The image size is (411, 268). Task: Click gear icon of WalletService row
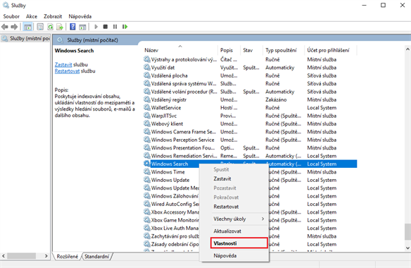tap(147, 107)
